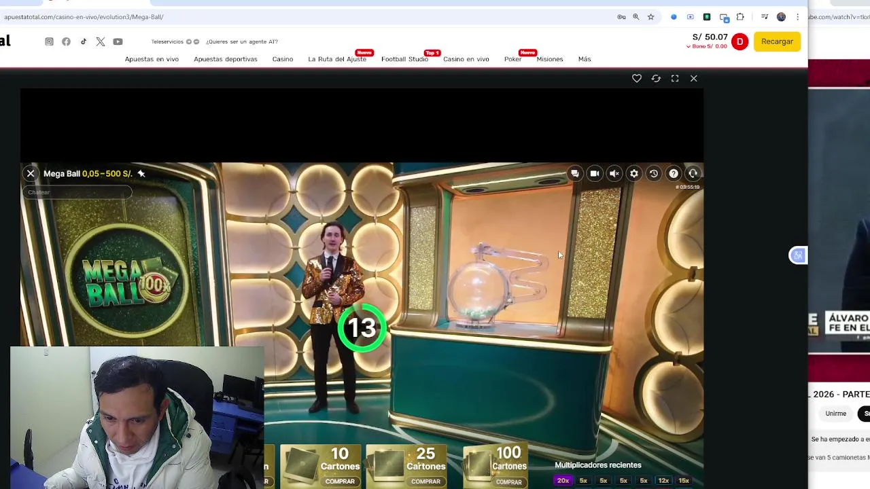Click the 13 countdown timer circle

(362, 328)
